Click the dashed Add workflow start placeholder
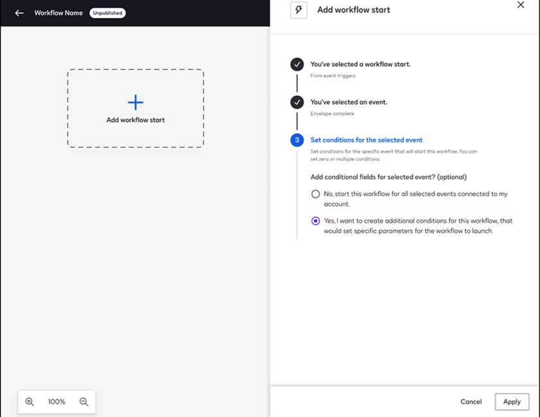Image resolution: width=540 pixels, height=417 pixels. [135, 108]
